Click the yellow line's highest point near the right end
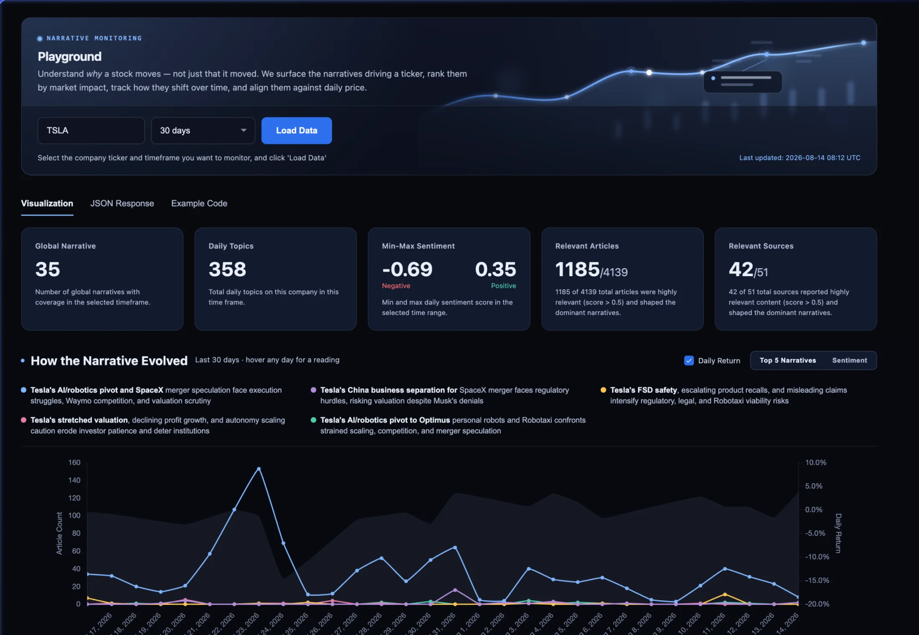The height and width of the screenshot is (635, 919). point(725,594)
